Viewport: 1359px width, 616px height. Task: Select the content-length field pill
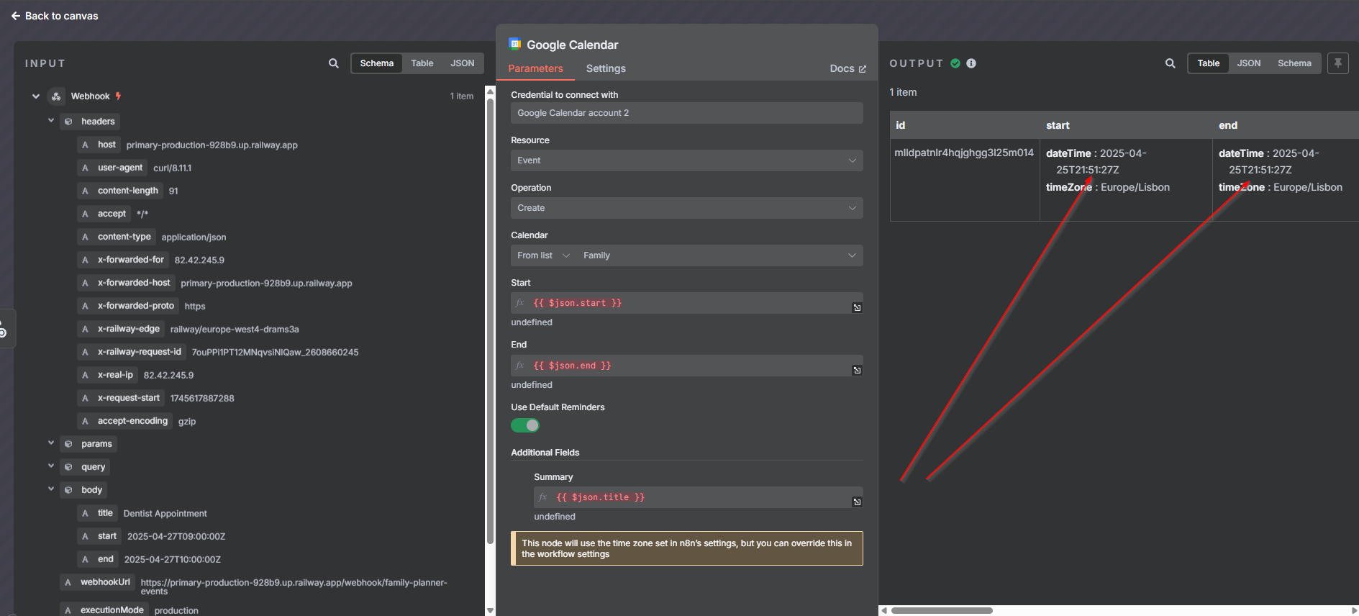(119, 191)
